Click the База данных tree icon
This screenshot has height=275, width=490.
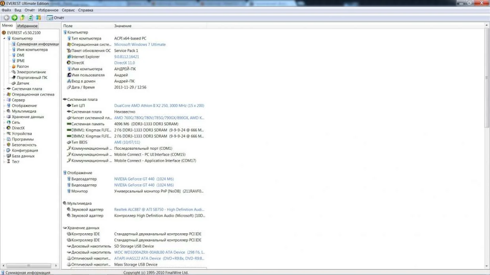[x=9, y=156]
